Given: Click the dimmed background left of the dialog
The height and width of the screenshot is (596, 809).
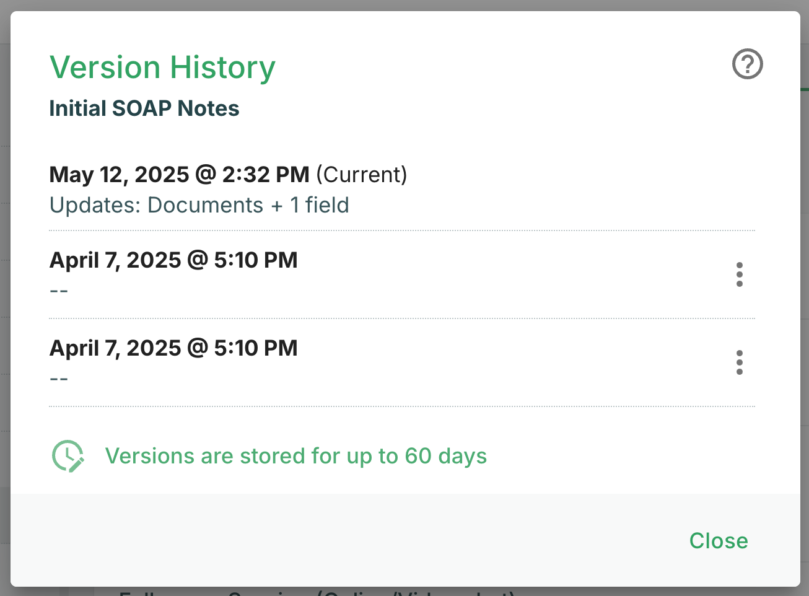Looking at the screenshot, I should (x=4, y=297).
